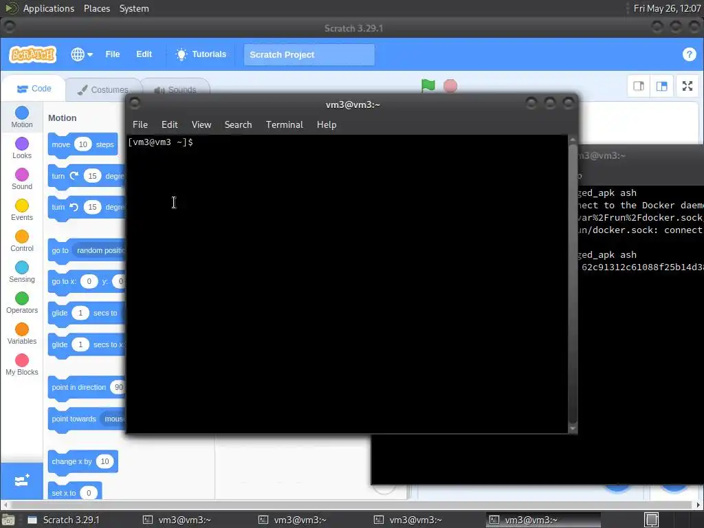The image size is (704, 528).
Task: Click the 10 value in move block
Action: (x=83, y=144)
